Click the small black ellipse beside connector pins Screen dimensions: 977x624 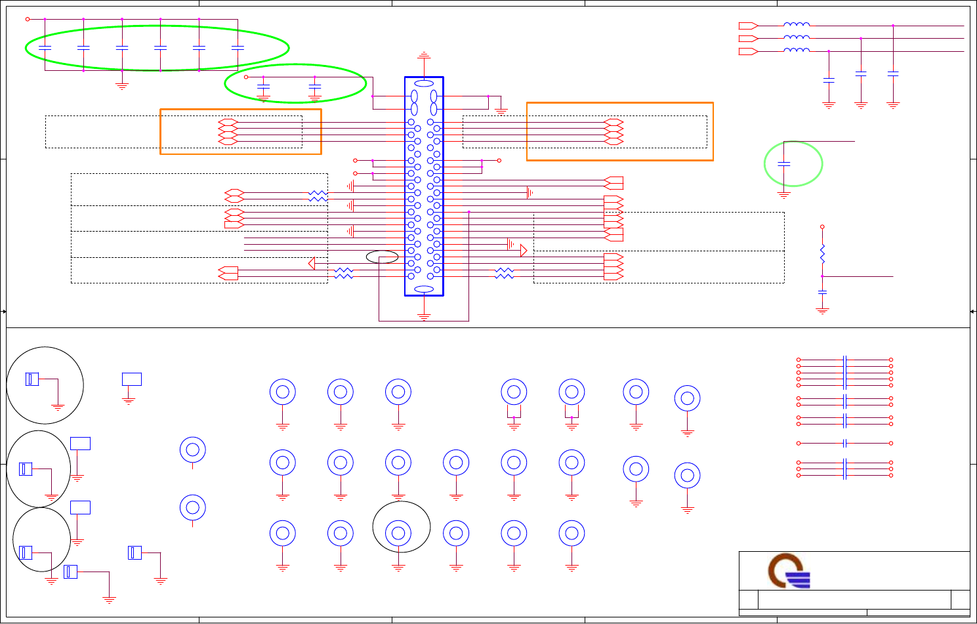click(382, 257)
